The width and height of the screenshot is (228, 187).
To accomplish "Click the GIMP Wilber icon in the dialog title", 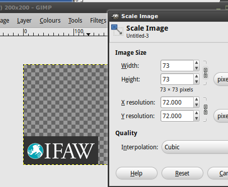I will pyautogui.click(x=115, y=16).
